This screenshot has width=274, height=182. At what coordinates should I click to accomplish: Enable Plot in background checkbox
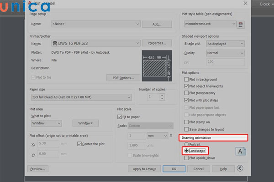point(186,79)
